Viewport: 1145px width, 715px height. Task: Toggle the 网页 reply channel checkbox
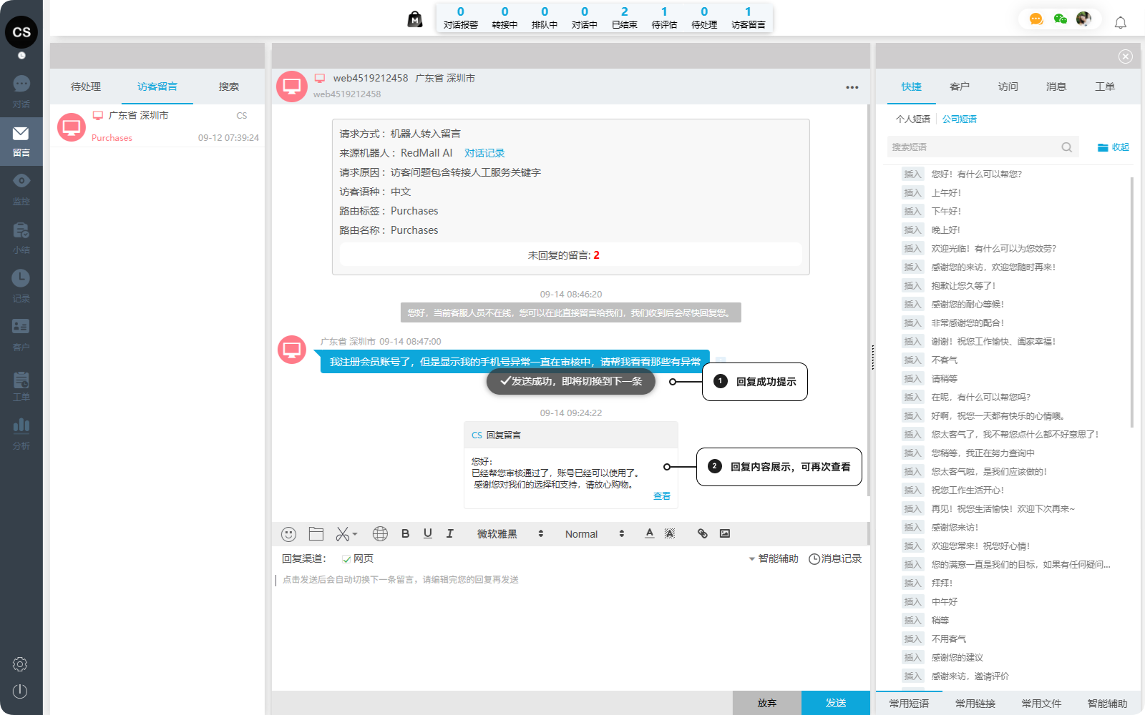pyautogui.click(x=346, y=559)
